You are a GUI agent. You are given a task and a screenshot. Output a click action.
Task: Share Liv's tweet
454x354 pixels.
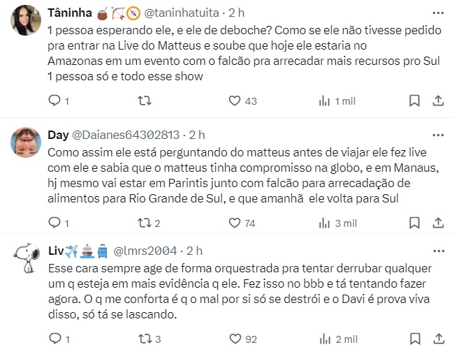438,339
